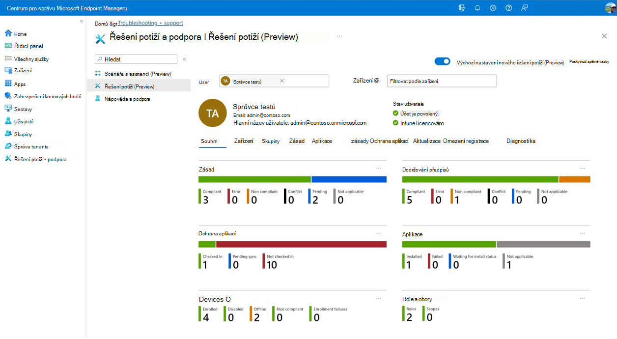Open Devices card ellipsis menu
Viewport: 617px width, 339px height.
[379, 298]
